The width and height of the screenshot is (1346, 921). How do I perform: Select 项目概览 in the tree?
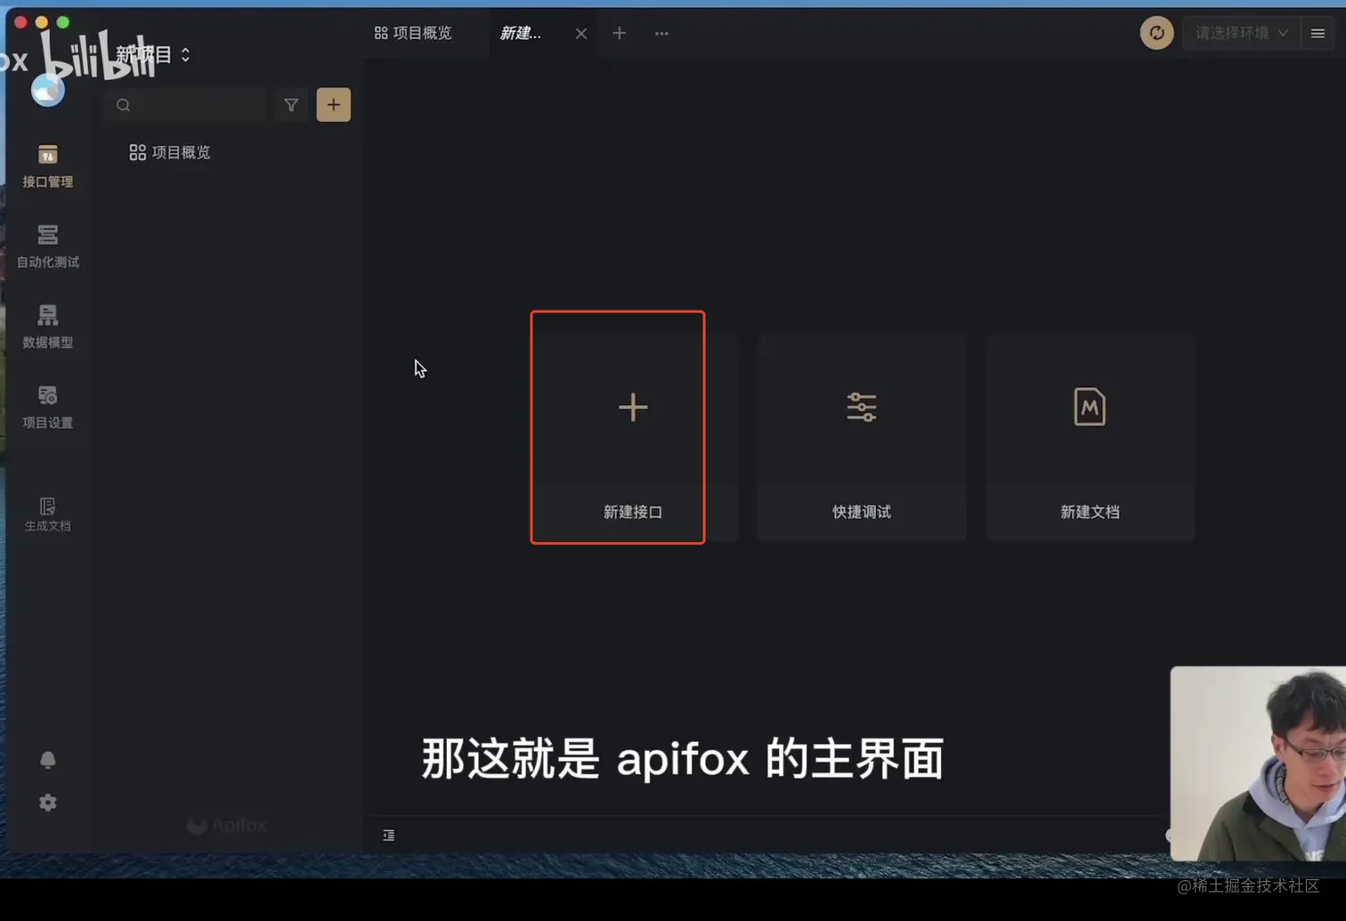pos(170,153)
